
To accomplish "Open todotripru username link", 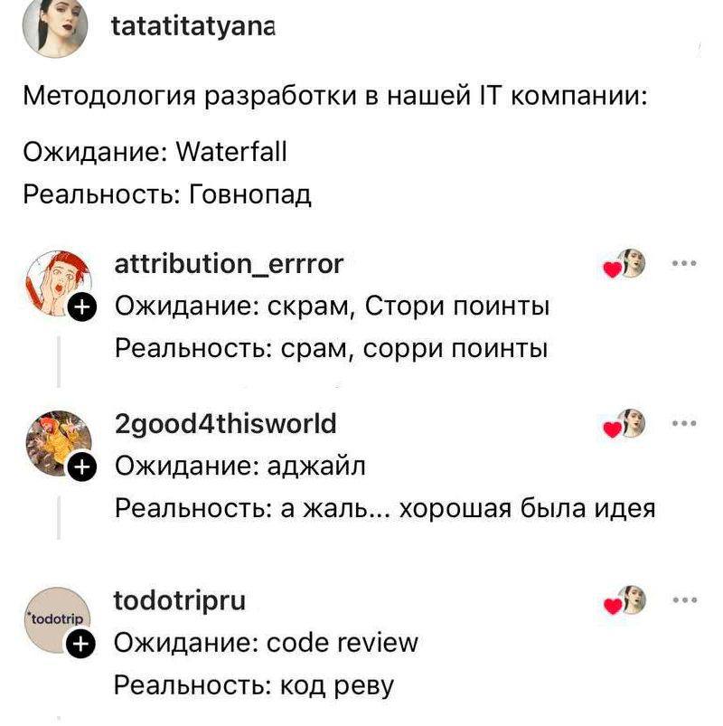I will coord(180,600).
